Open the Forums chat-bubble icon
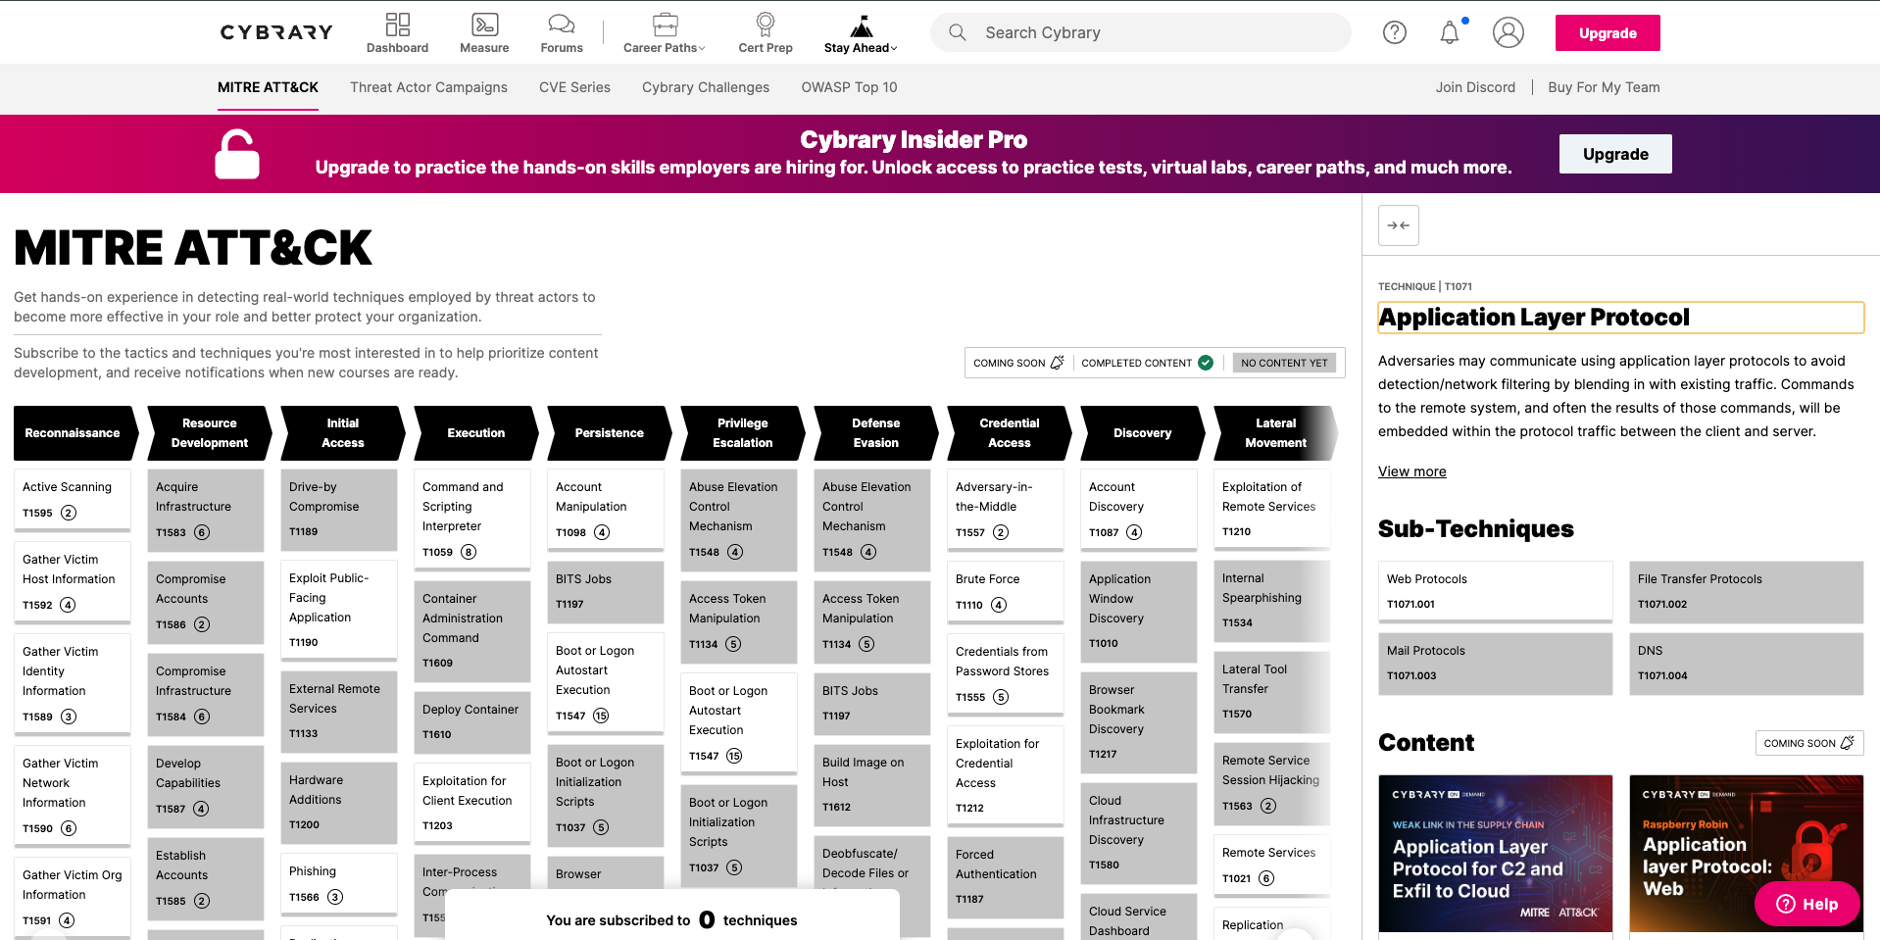This screenshot has width=1880, height=940. 562,25
